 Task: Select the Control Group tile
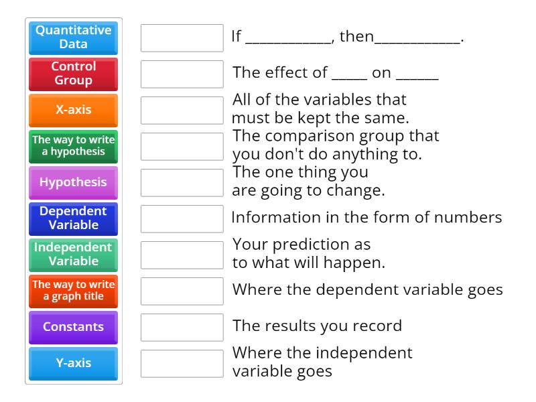point(72,74)
